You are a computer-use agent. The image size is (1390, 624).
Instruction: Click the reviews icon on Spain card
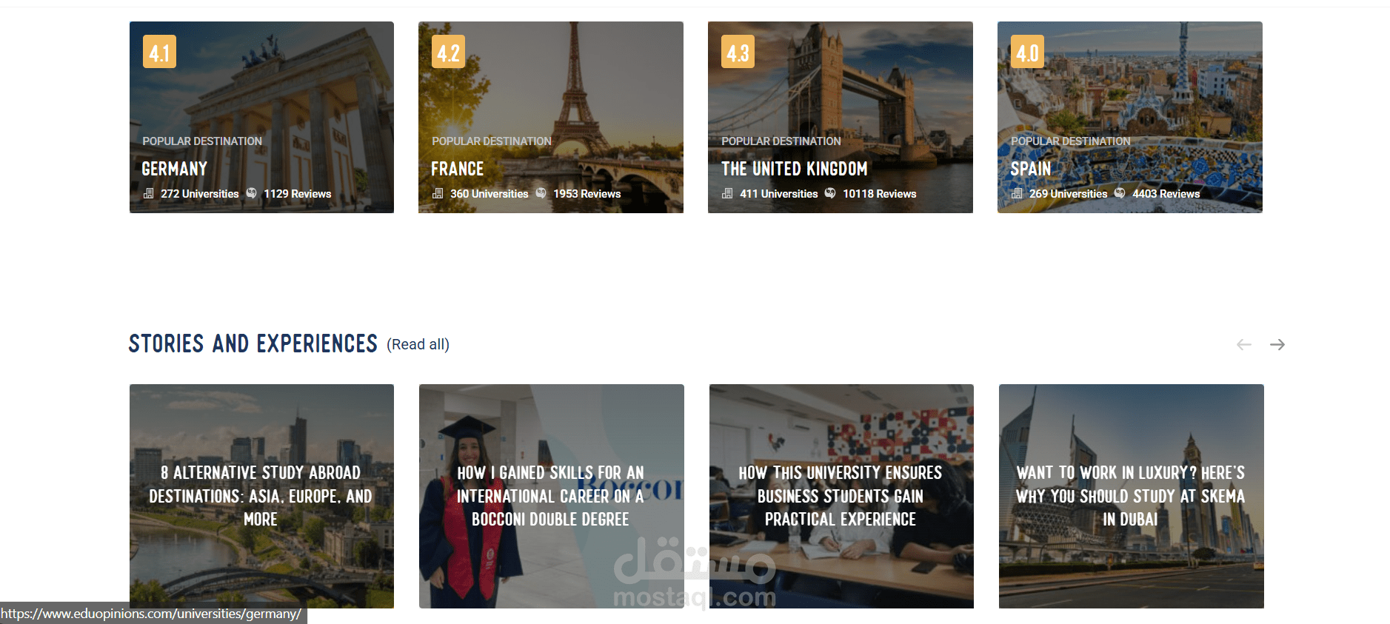(1120, 193)
